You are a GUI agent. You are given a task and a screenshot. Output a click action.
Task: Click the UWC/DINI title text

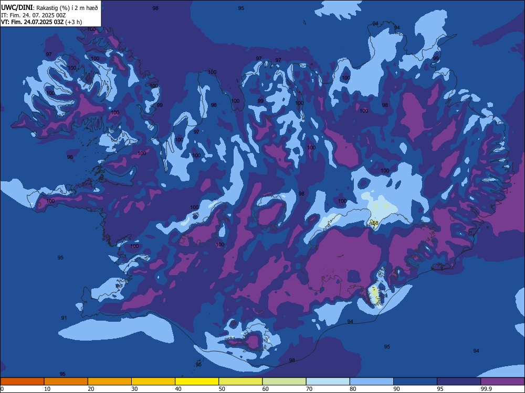pos(17,8)
